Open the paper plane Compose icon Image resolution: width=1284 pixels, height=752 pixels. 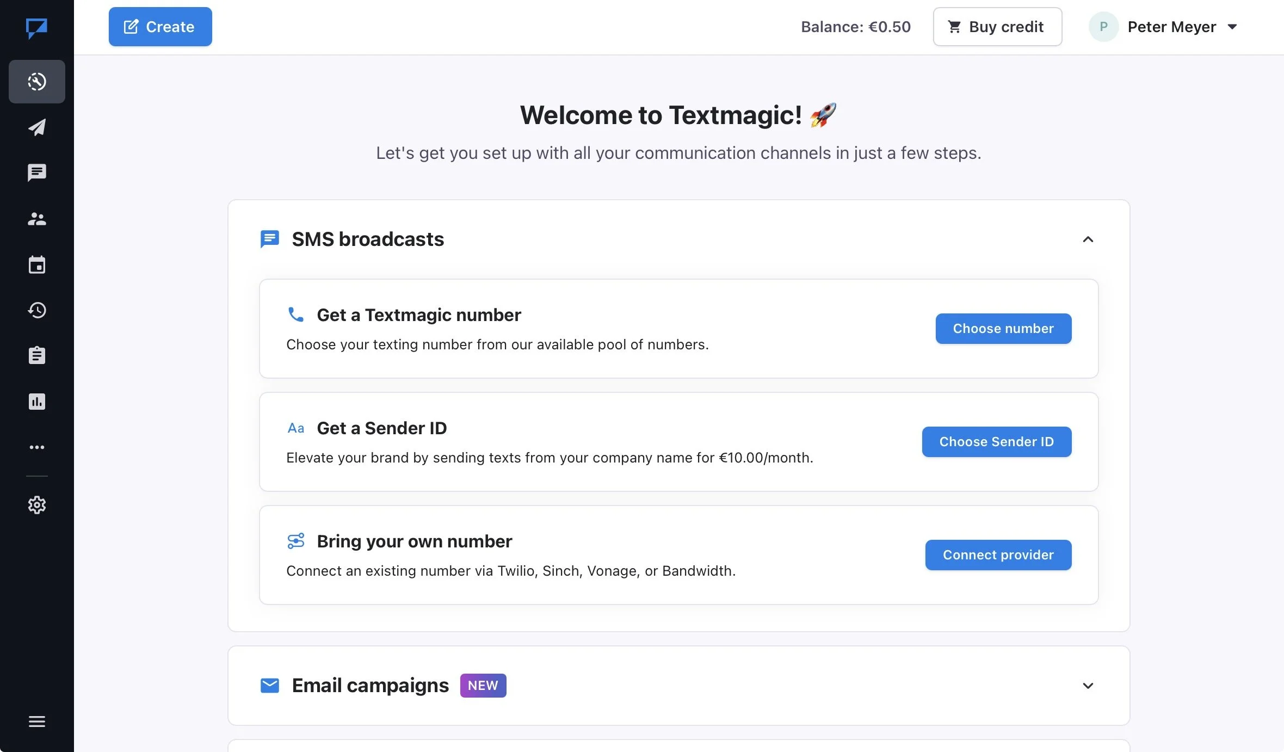(36, 127)
